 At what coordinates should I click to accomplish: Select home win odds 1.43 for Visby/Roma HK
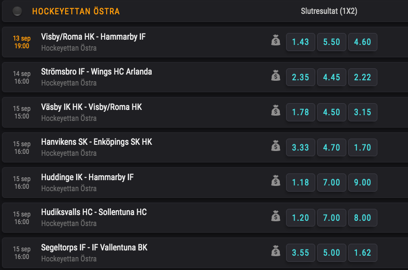[300, 42]
